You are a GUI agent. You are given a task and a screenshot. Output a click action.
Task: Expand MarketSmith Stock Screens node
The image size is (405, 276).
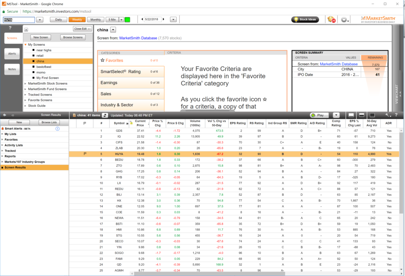pyautogui.click(x=25, y=84)
